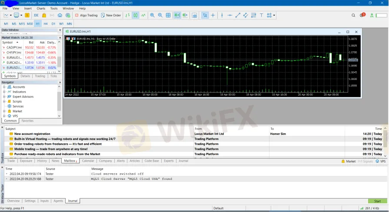Open the Insert menu
The width and height of the screenshot is (389, 212).
pyautogui.click(x=28, y=8)
